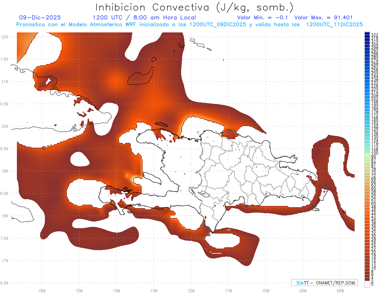Click the "22N" latitude label

point(5,37)
